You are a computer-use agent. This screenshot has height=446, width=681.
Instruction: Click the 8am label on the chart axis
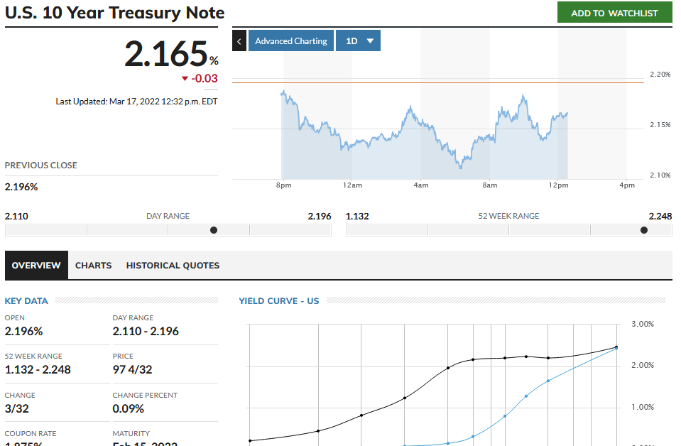point(489,185)
